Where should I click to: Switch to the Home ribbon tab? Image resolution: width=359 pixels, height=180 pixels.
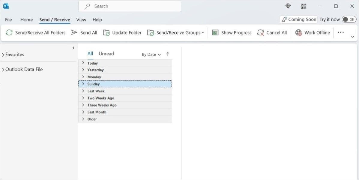(27, 20)
